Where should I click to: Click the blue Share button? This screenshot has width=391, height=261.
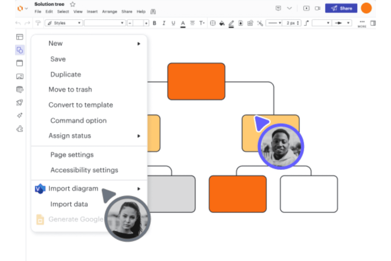[341, 8]
